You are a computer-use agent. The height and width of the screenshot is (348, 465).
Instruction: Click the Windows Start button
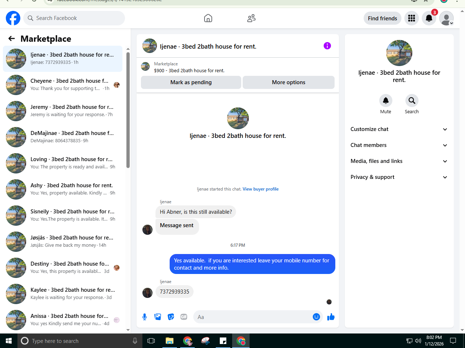9,341
